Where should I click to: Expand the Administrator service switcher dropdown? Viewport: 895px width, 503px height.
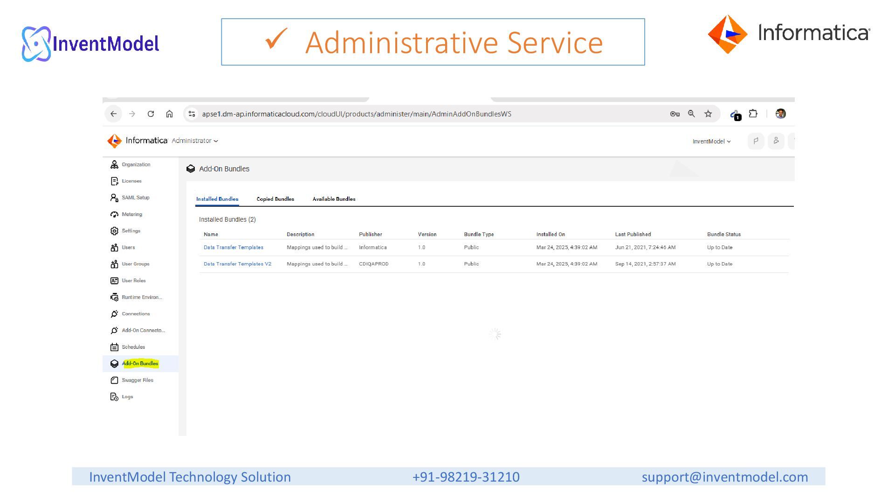195,141
